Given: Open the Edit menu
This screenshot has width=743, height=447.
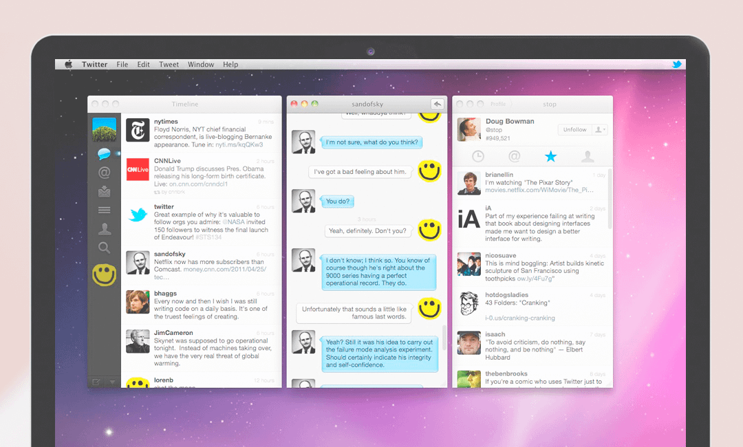Looking at the screenshot, I should (144, 65).
